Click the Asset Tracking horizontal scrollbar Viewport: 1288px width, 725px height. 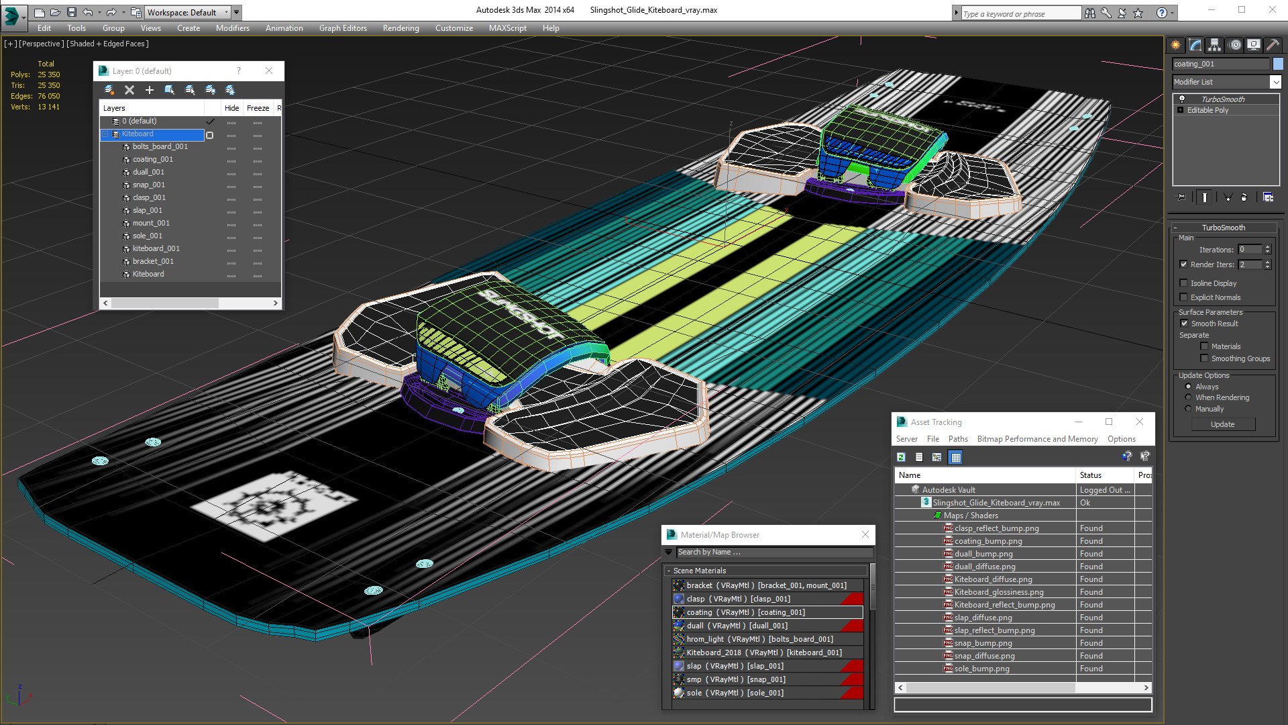1023,688
